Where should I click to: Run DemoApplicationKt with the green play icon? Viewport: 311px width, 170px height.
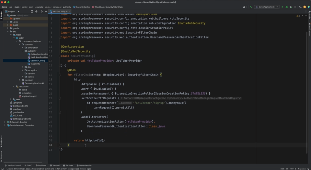[x=282, y=7]
